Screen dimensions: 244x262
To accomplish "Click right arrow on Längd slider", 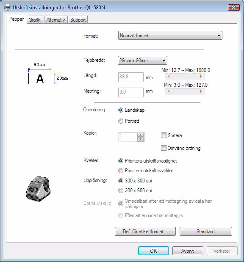I will [x=201, y=77].
